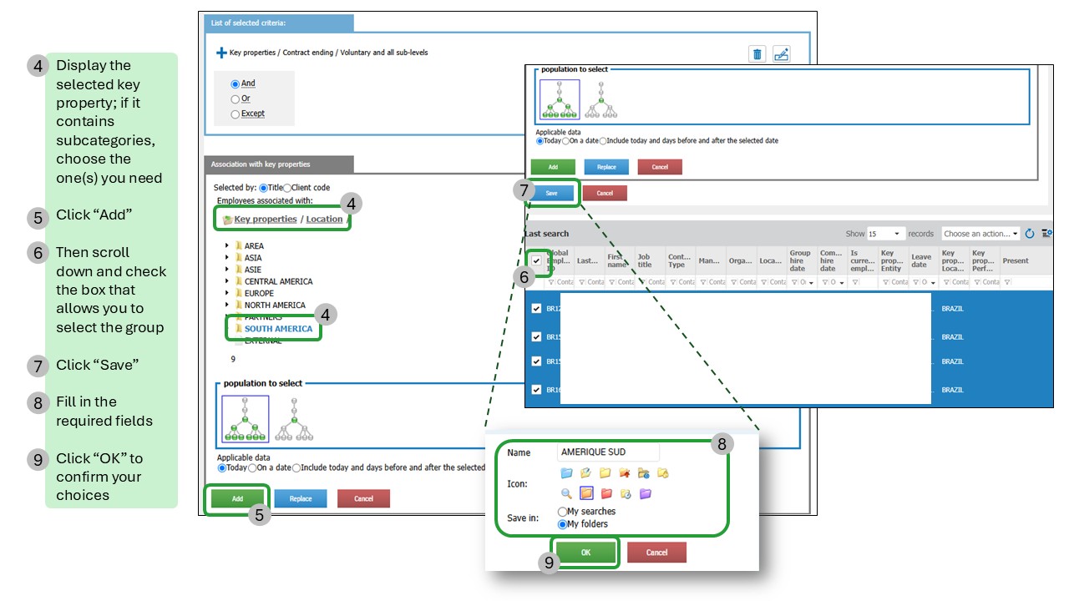Image resolution: width=1069 pixels, height=601 pixels.
Task: Click the Name field containing AMERIQUE SUD
Action: pyautogui.click(x=607, y=452)
